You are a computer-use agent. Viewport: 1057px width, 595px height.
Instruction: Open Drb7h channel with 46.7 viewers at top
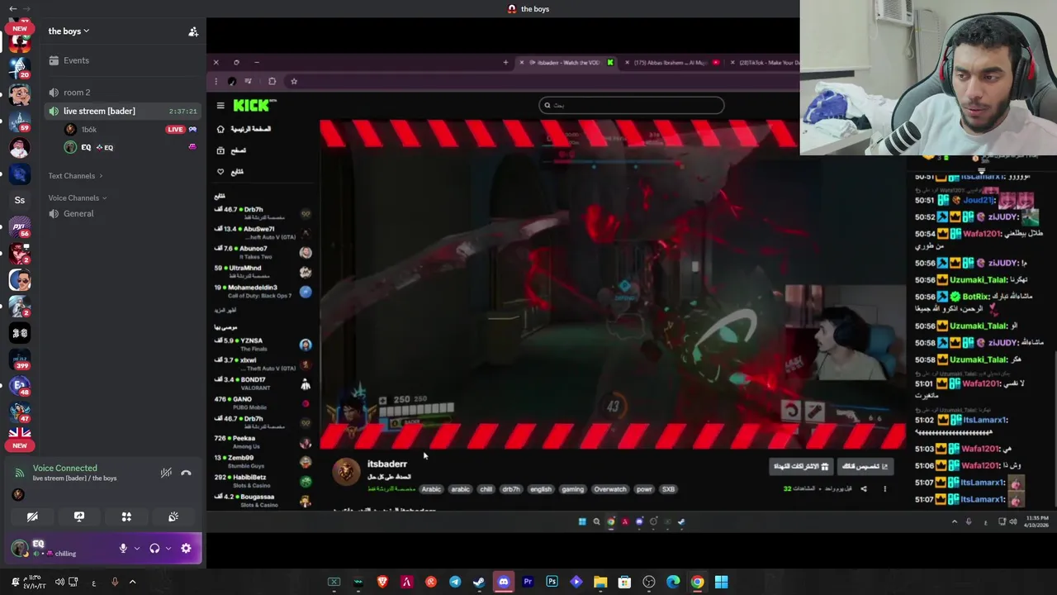(263, 213)
